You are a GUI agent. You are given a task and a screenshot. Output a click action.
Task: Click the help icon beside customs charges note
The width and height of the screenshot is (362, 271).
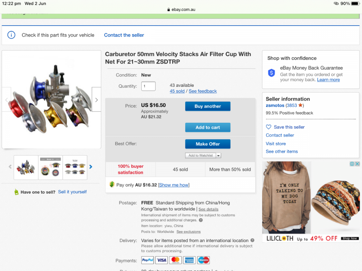(201, 220)
